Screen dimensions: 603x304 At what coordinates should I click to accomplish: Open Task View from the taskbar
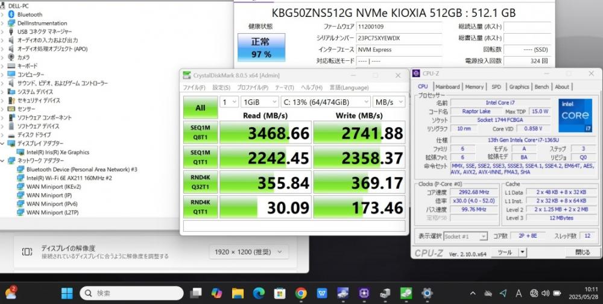[x=196, y=293]
